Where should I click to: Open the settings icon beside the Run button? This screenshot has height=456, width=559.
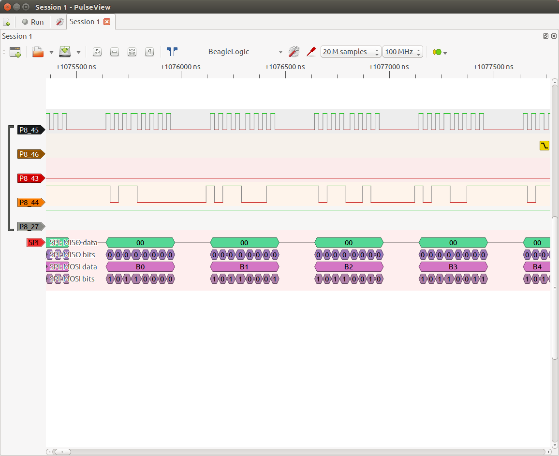pos(59,22)
